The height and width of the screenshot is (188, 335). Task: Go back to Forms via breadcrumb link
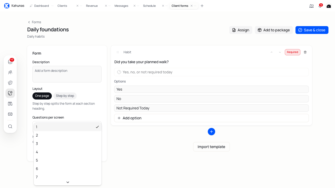[35, 22]
